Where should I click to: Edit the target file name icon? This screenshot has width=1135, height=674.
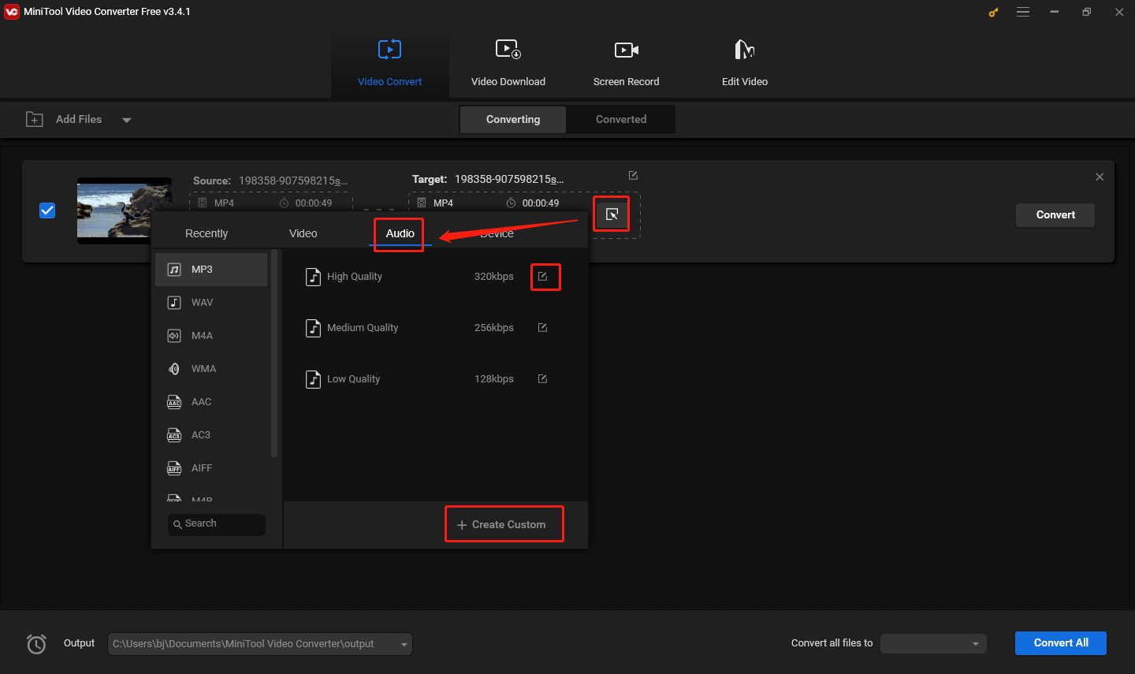633,176
